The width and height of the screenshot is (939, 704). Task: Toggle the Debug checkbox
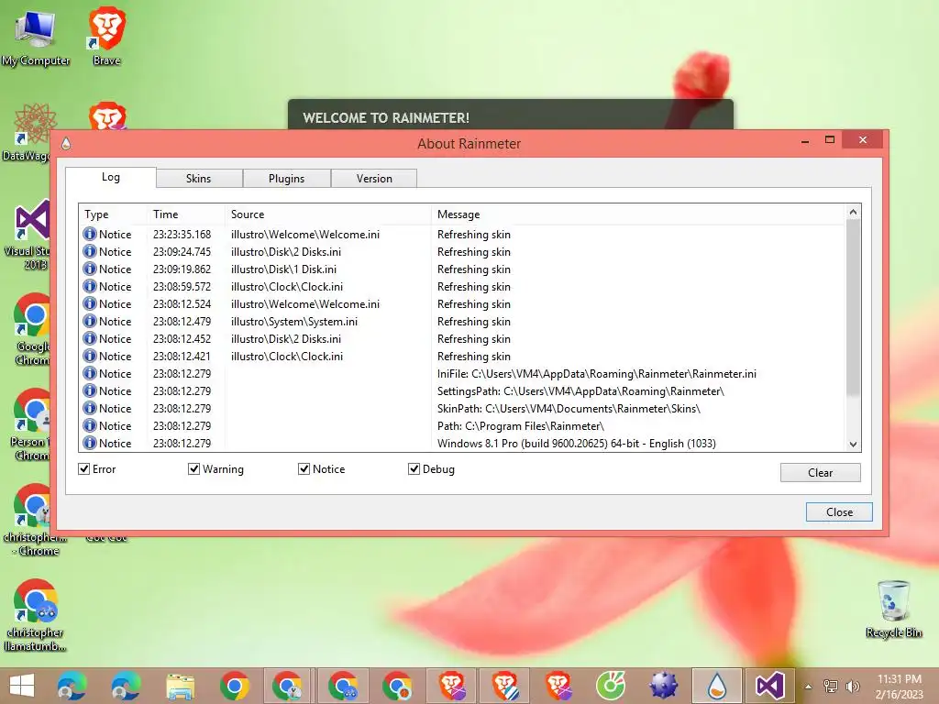[414, 468]
